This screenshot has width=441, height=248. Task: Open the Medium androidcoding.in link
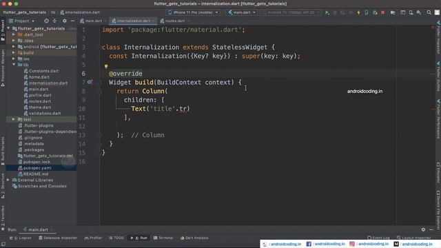(x=413, y=244)
